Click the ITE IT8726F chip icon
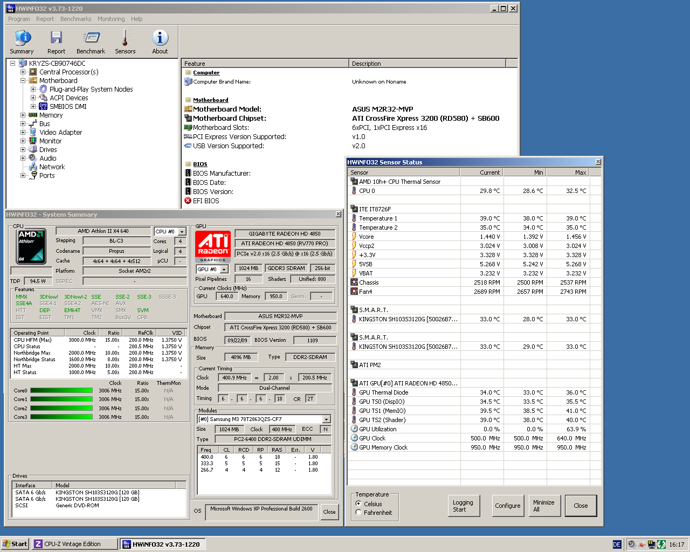This screenshot has height=552, width=690. coord(354,209)
